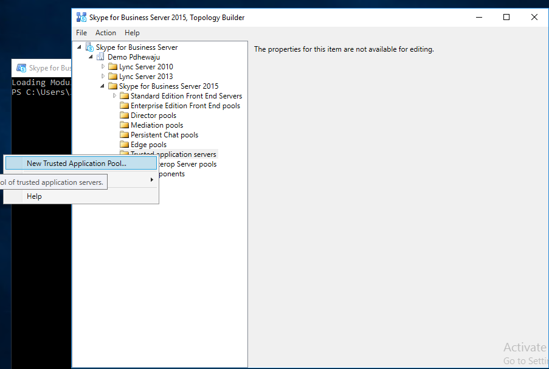Click the Skype for Business Server 2015 folder icon
Screen dimensions: 549x369
[112, 86]
